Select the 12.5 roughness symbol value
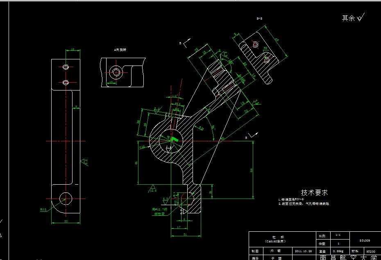381x260 pixels. 153,190
